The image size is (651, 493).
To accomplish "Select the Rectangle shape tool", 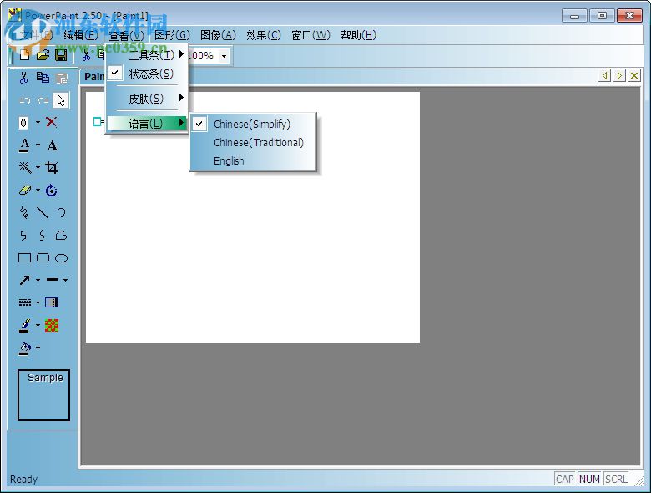I will [x=24, y=258].
